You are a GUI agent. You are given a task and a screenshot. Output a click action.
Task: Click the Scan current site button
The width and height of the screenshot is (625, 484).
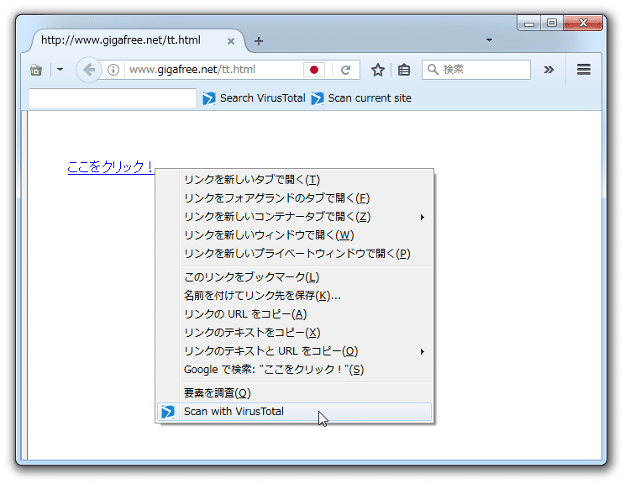(361, 98)
